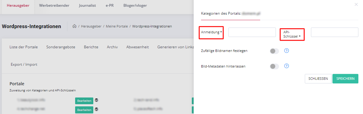Open the Sonderangebote menu item
This screenshot has height=114, width=363.
pos(61,47)
